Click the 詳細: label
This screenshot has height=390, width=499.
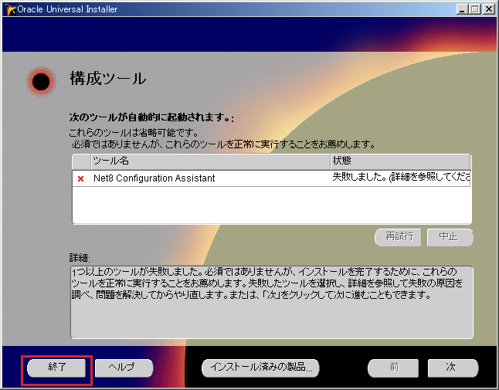point(80,258)
